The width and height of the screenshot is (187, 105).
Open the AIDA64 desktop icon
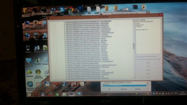[x=74, y=85]
